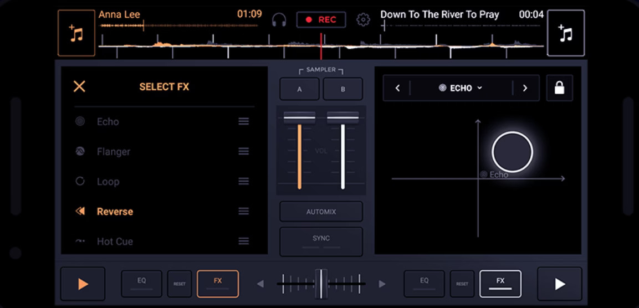Play the right deck

(560, 284)
